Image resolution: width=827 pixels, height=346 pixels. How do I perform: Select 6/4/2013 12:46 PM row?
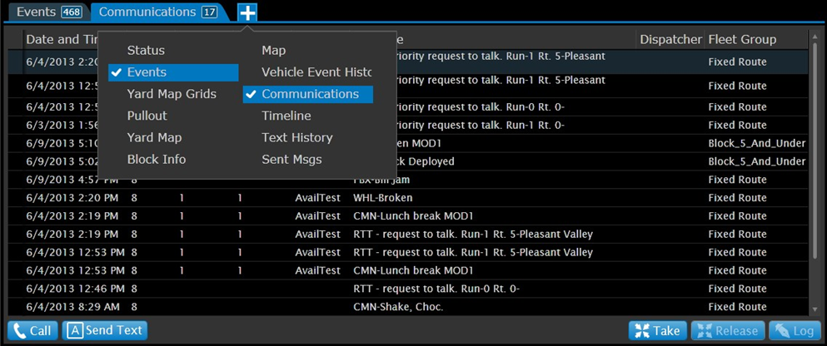407,289
